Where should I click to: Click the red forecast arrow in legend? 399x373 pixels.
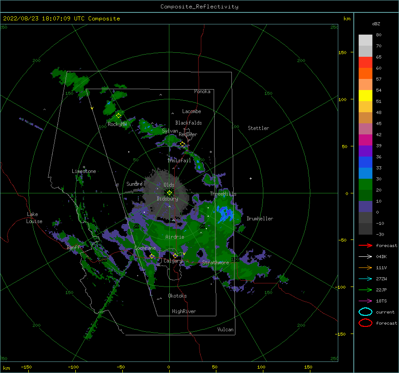(x=365, y=245)
